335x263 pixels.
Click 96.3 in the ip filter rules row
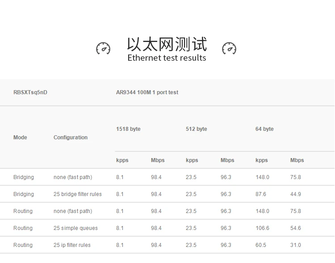click(x=226, y=245)
